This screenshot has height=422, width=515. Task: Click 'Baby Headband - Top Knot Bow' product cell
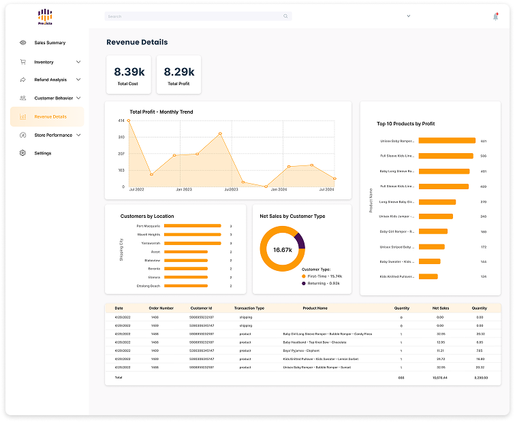(x=315, y=342)
